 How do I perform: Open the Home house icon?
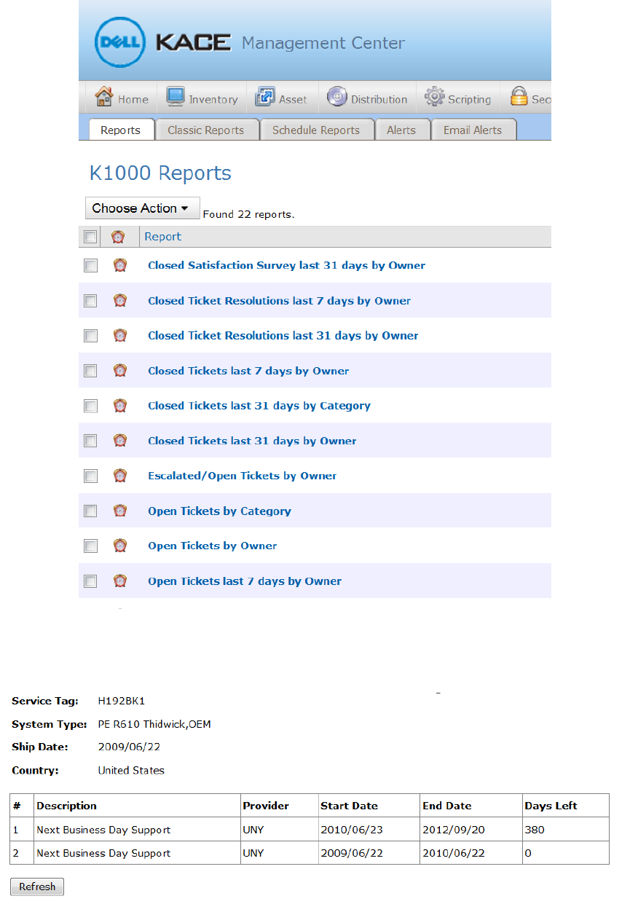pyautogui.click(x=104, y=97)
